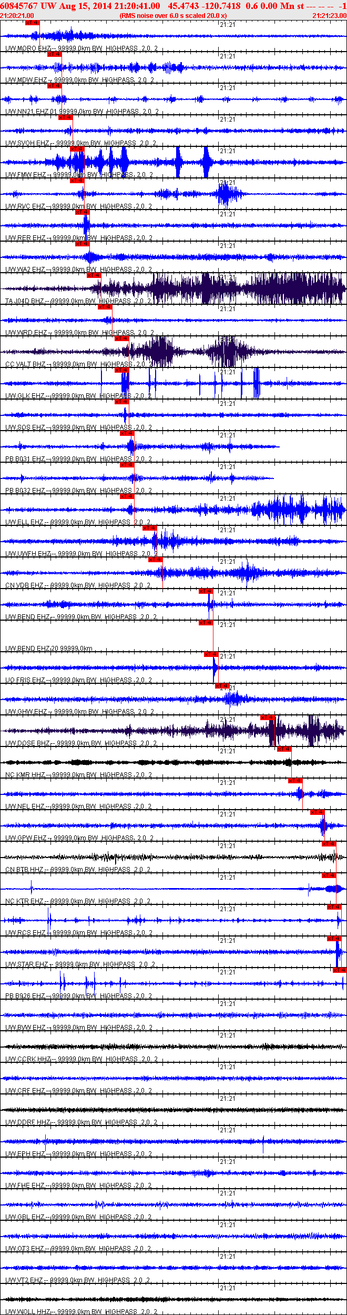Click the UW FMW EHZ station label
The image size is (347, 1315).
79,175
